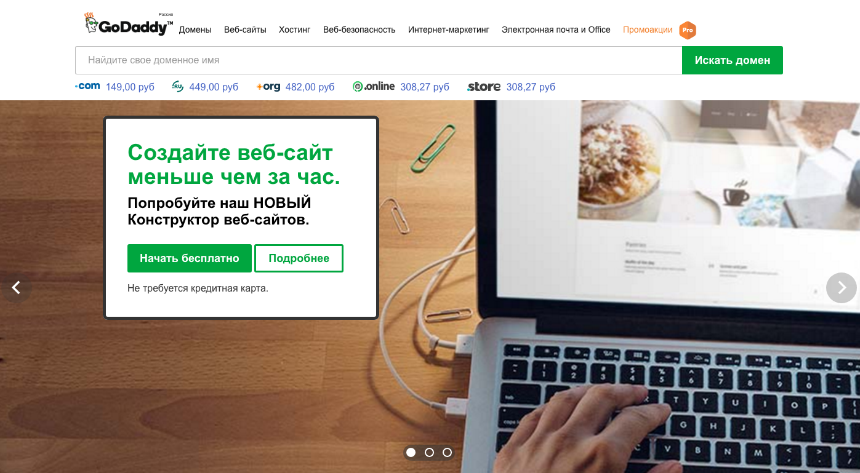Select the .store domain icon

tap(484, 87)
